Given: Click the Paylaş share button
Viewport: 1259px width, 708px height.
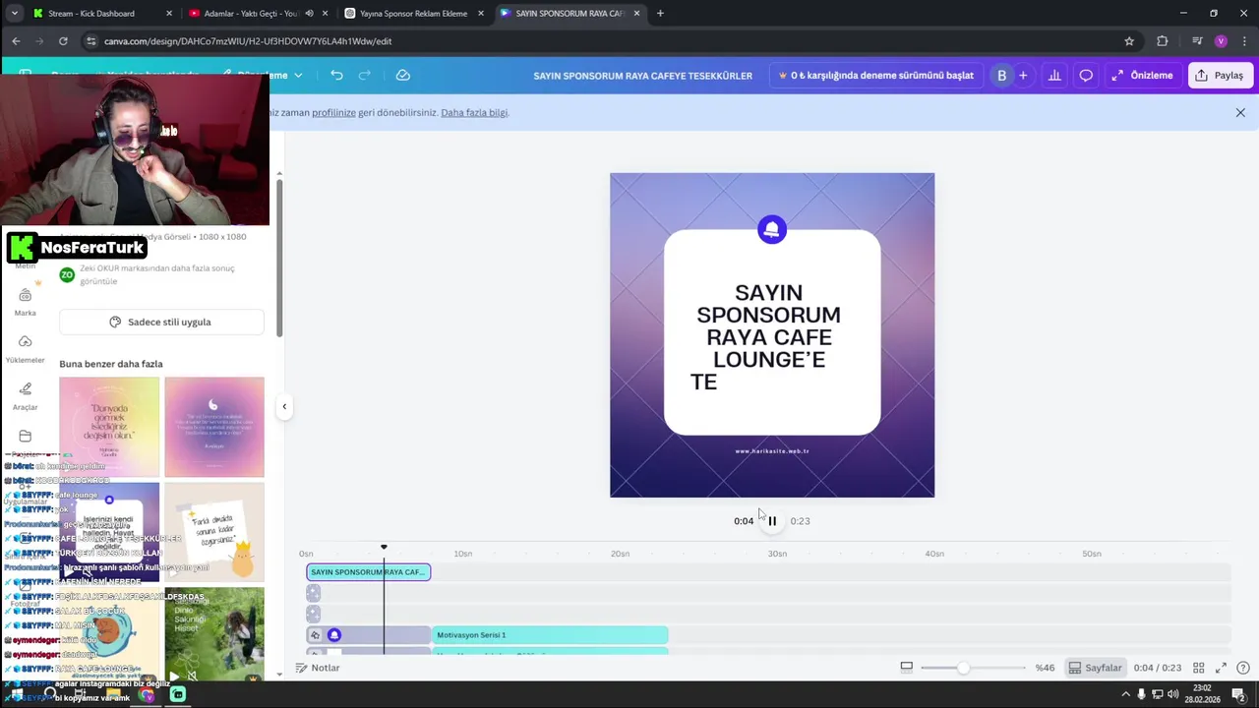Looking at the screenshot, I should 1220,75.
